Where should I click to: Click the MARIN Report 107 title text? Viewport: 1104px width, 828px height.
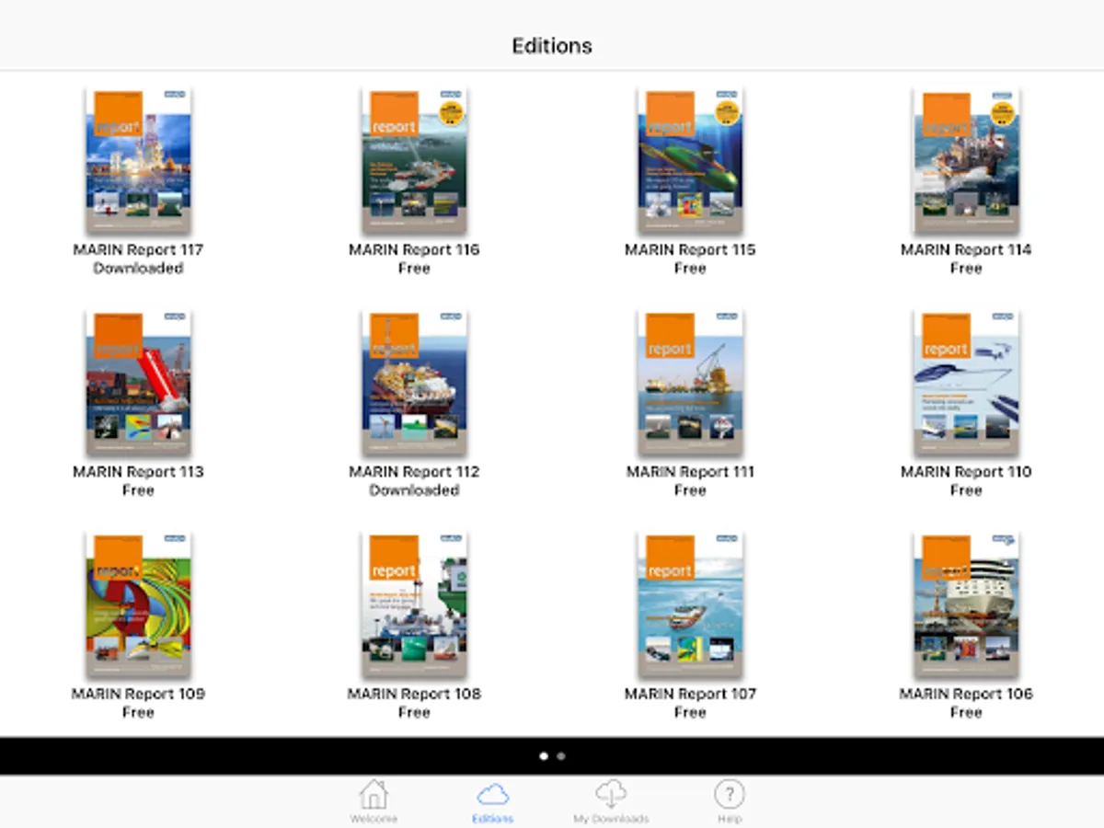tap(690, 694)
